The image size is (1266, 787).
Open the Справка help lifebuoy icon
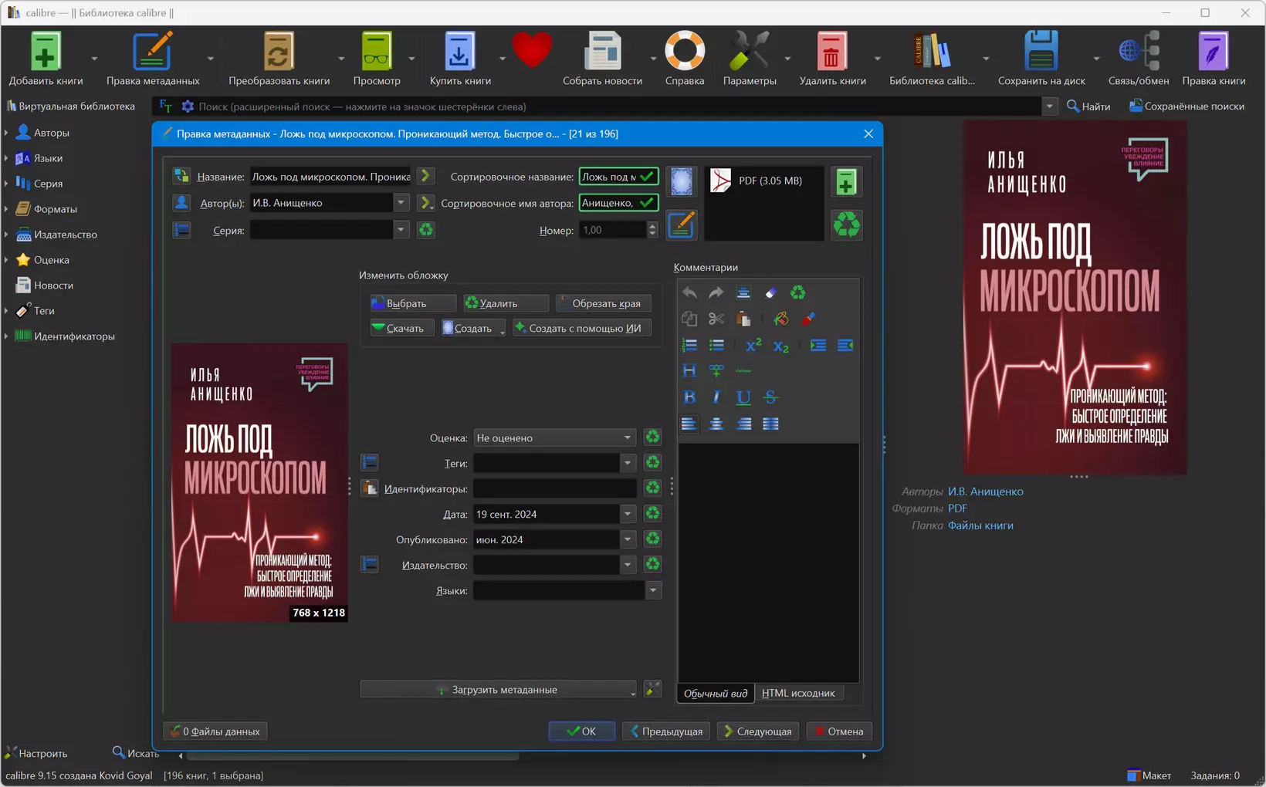685,52
